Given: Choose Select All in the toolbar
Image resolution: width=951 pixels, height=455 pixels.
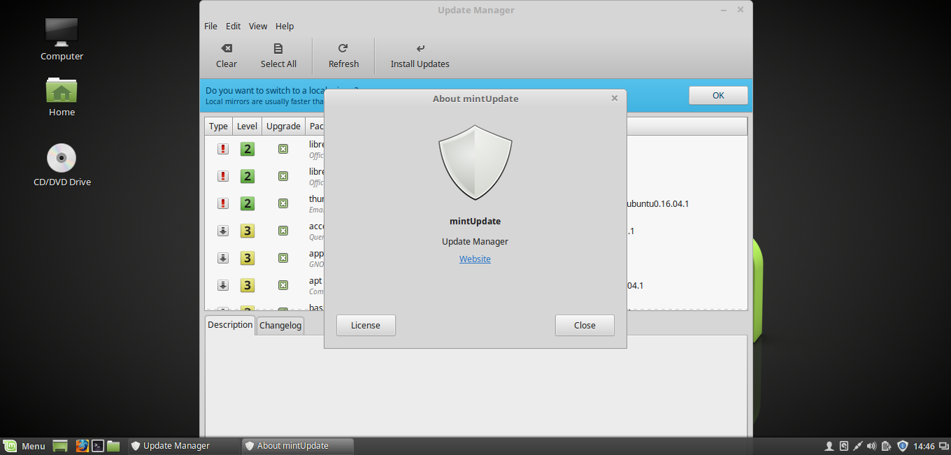Looking at the screenshot, I should [278, 56].
